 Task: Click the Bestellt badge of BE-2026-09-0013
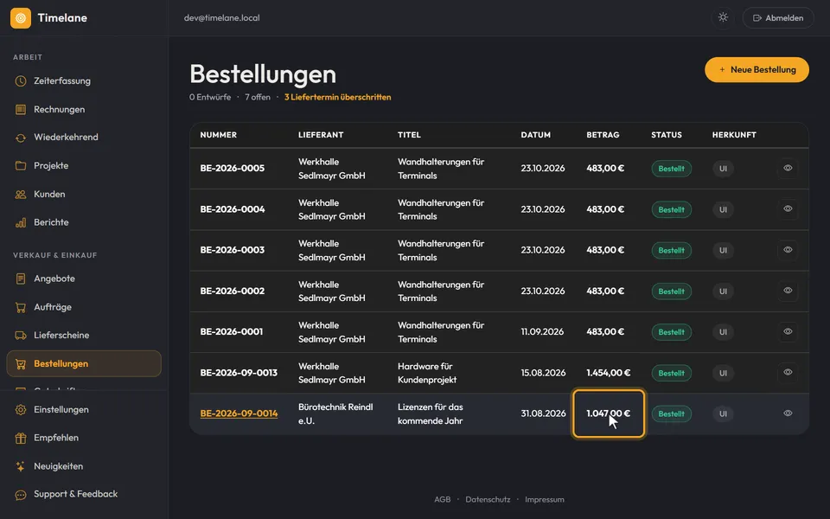click(671, 373)
